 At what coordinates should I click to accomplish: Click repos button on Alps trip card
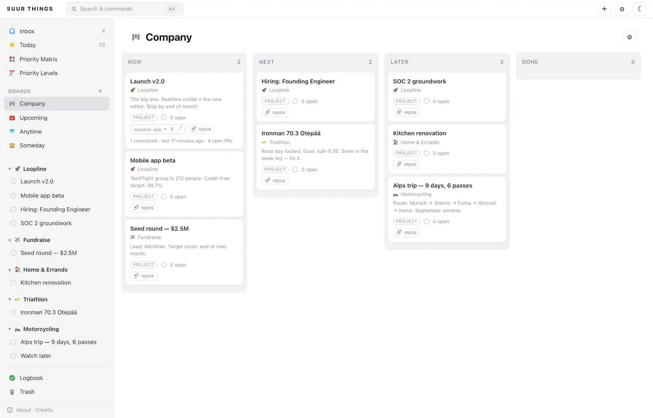(x=406, y=232)
